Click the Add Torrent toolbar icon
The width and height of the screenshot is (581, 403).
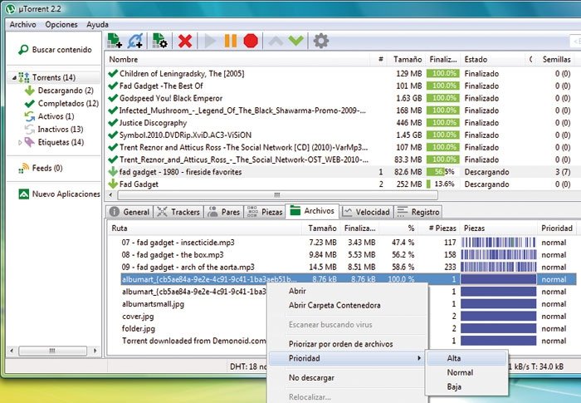115,41
